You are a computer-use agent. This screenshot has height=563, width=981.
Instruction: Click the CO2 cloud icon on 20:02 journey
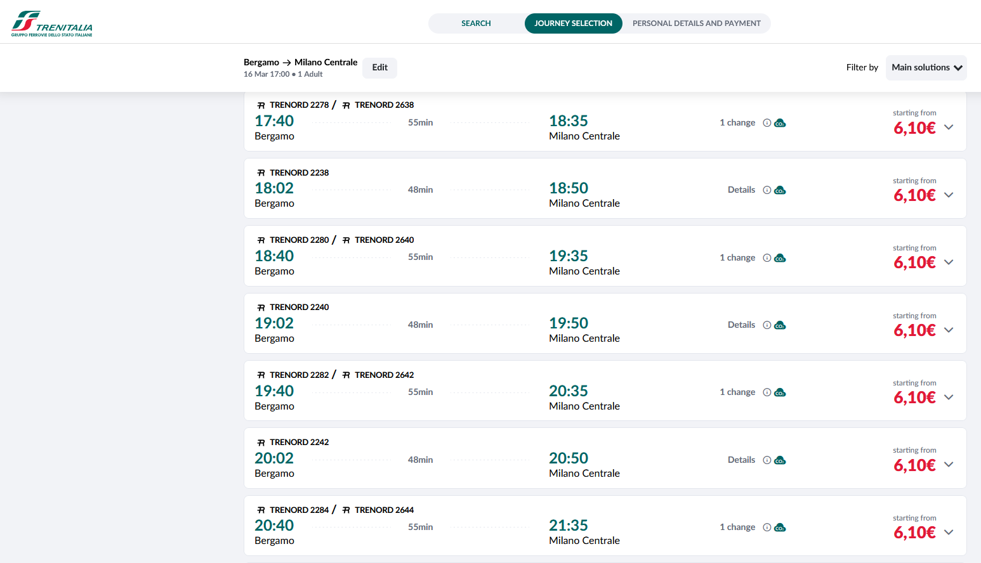(780, 460)
